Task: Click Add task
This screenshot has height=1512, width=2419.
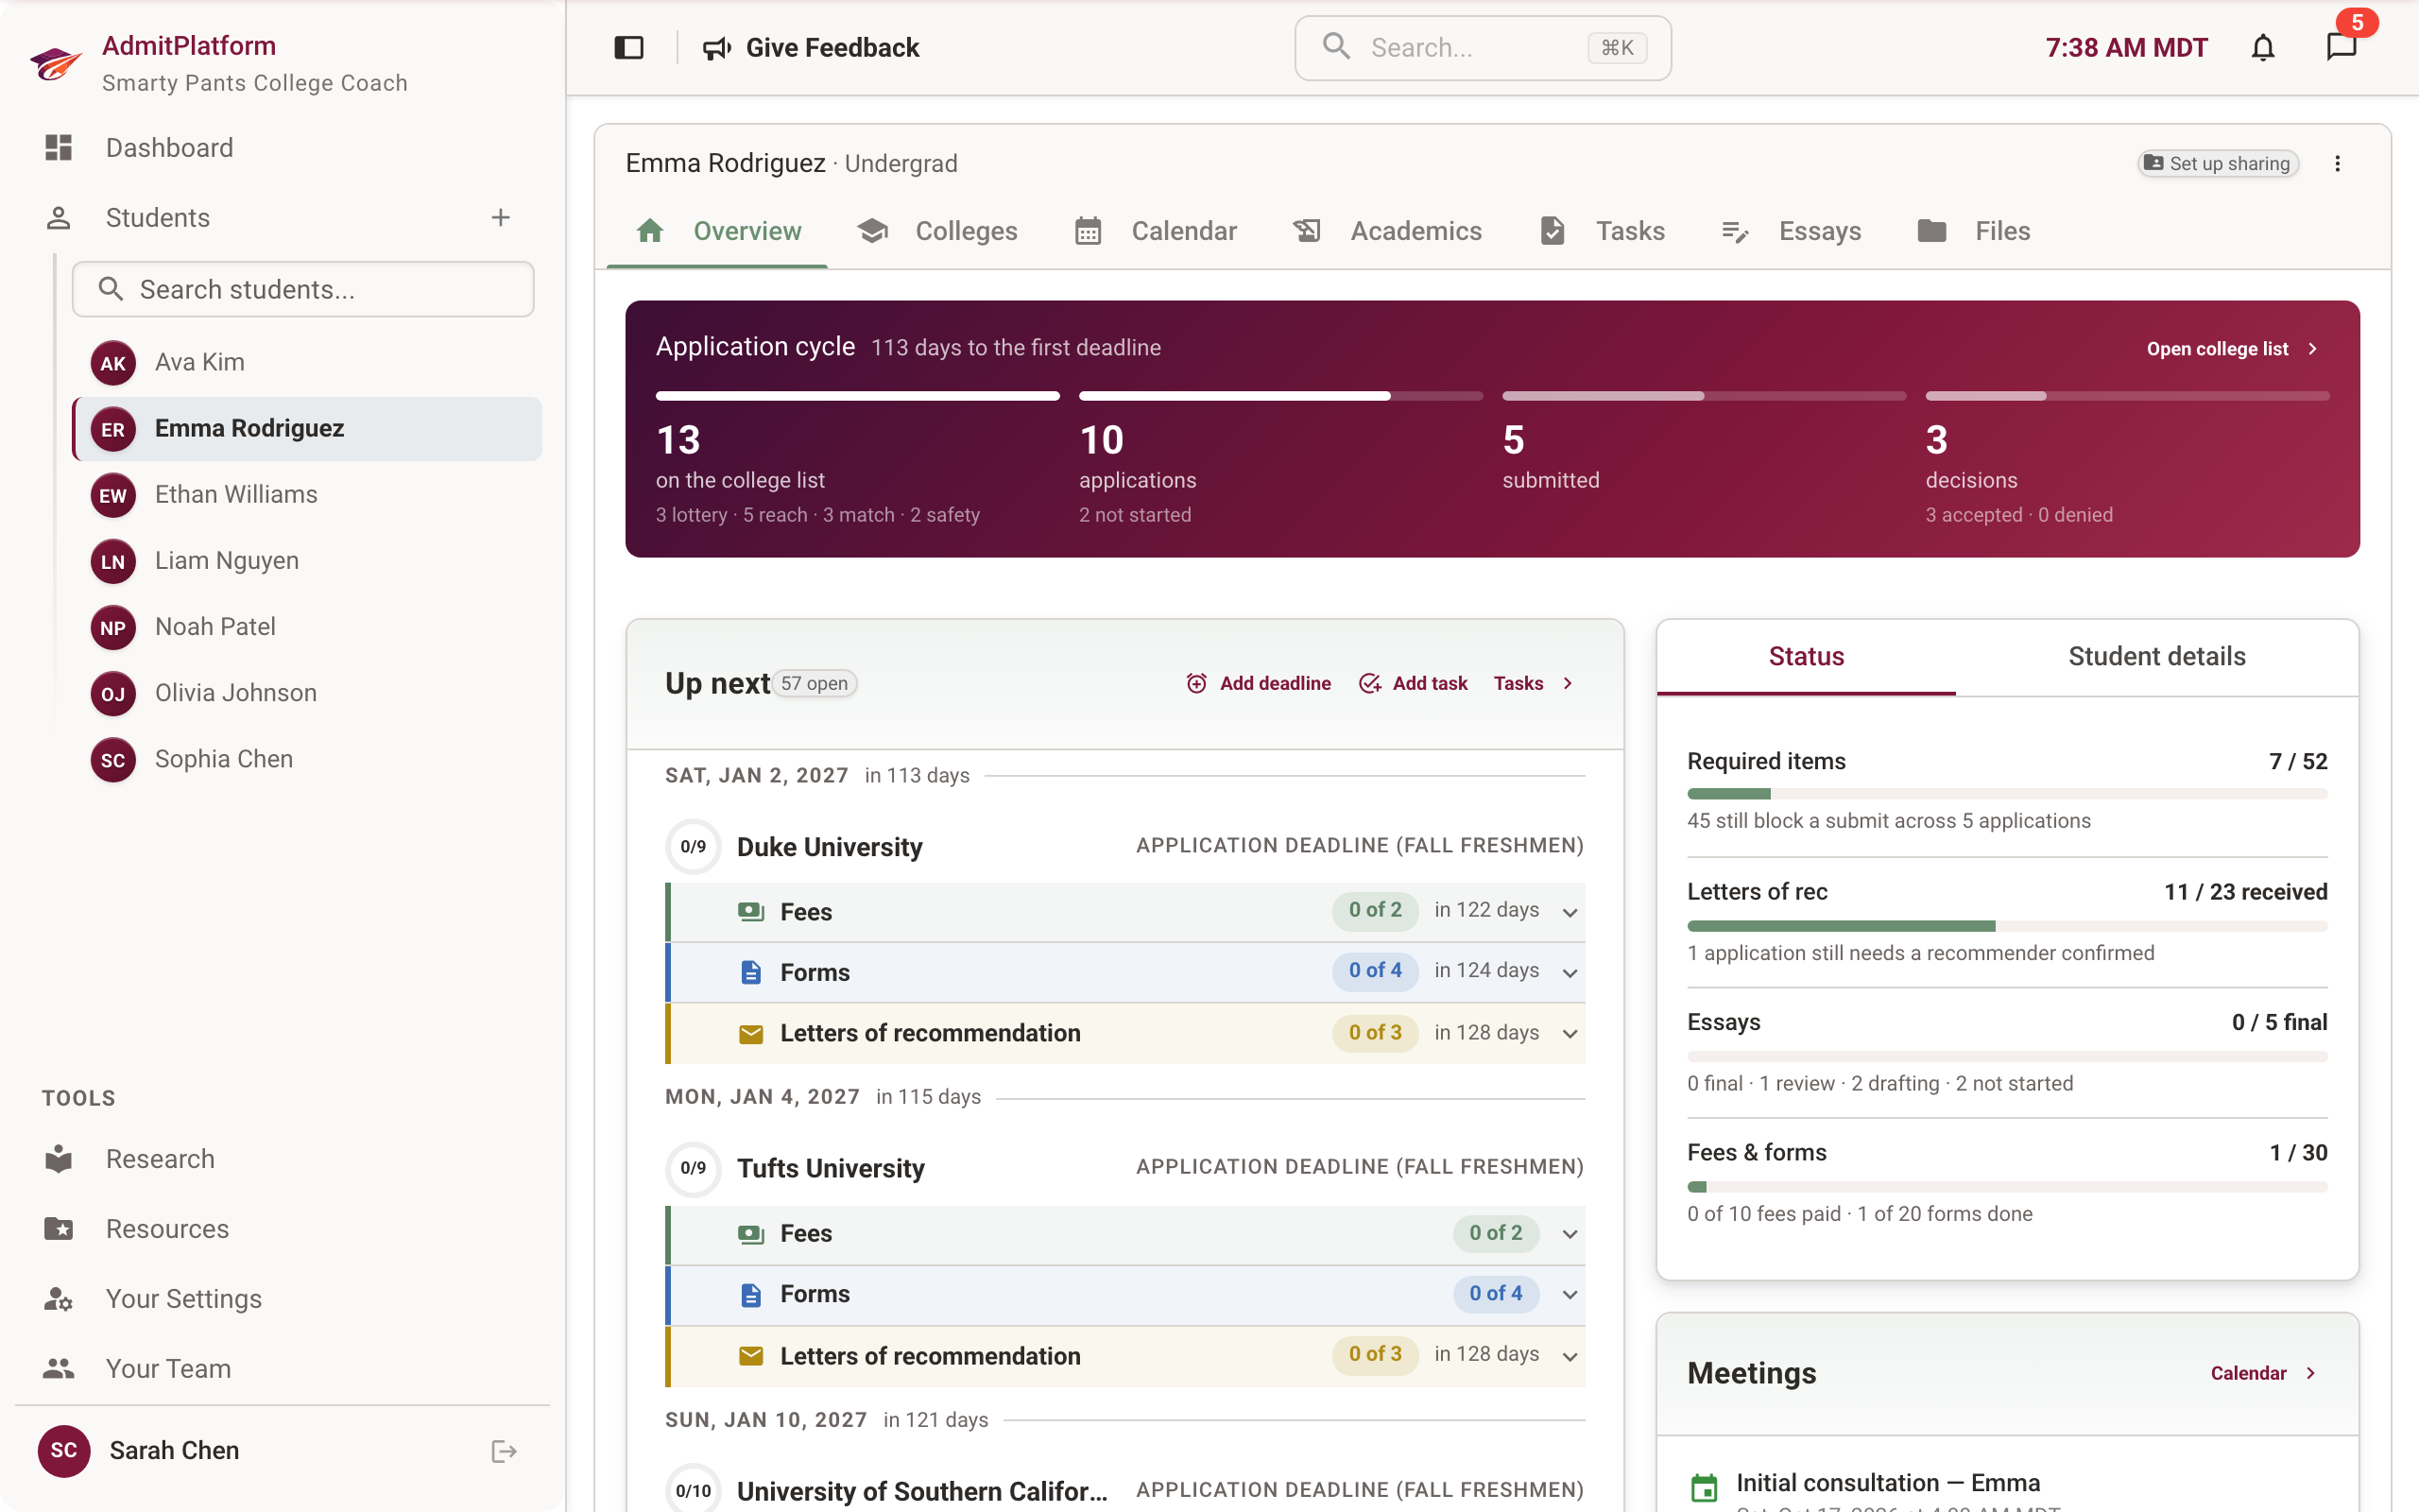Action: (x=1413, y=683)
